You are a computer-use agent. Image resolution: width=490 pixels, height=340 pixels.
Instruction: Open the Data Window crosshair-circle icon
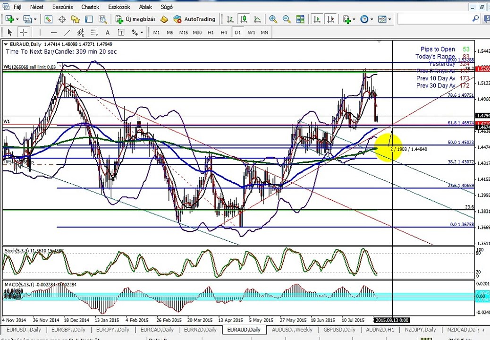click(62, 19)
